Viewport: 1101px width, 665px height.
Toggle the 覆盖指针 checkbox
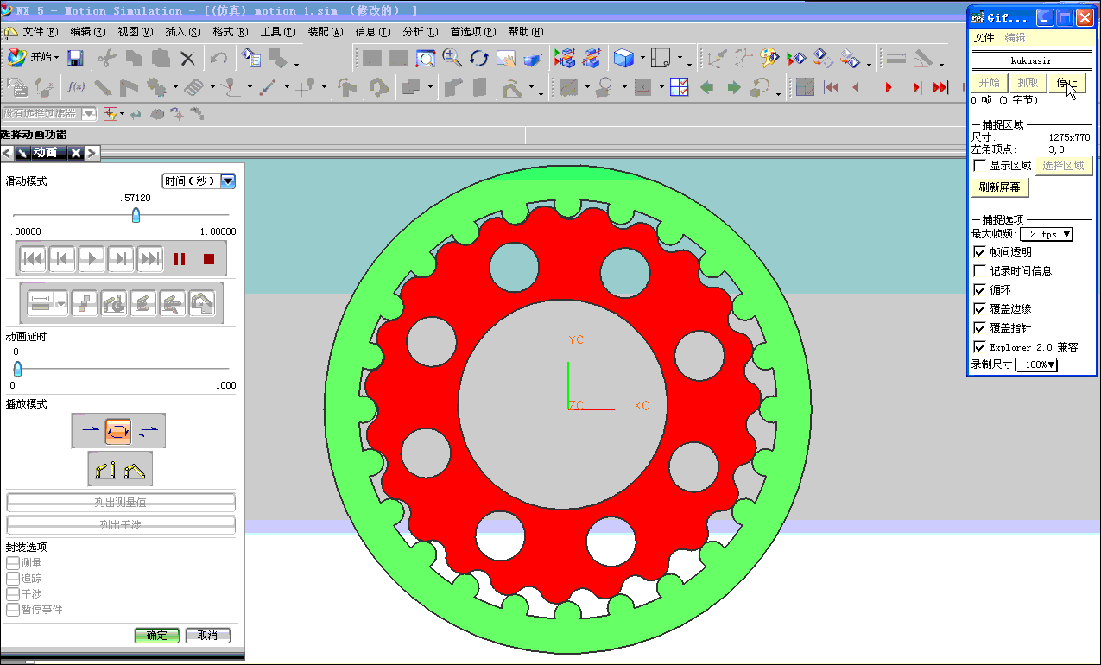[x=979, y=327]
